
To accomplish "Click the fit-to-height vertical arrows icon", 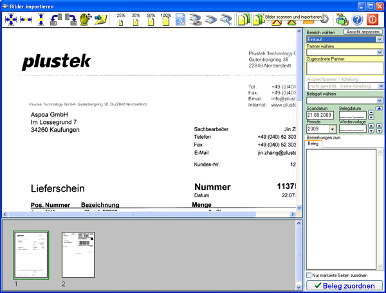I will (x=41, y=19).
